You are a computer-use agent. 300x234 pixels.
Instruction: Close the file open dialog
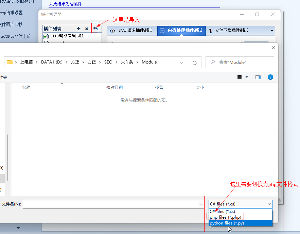coord(273,48)
